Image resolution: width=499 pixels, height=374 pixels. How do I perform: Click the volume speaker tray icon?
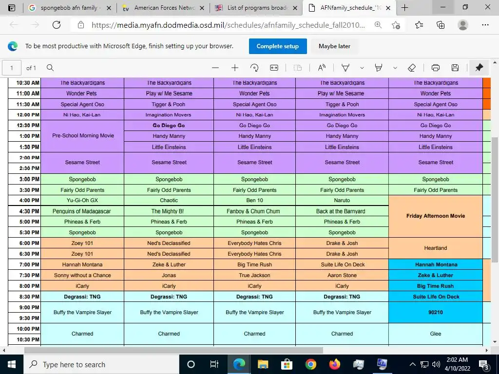436,364
